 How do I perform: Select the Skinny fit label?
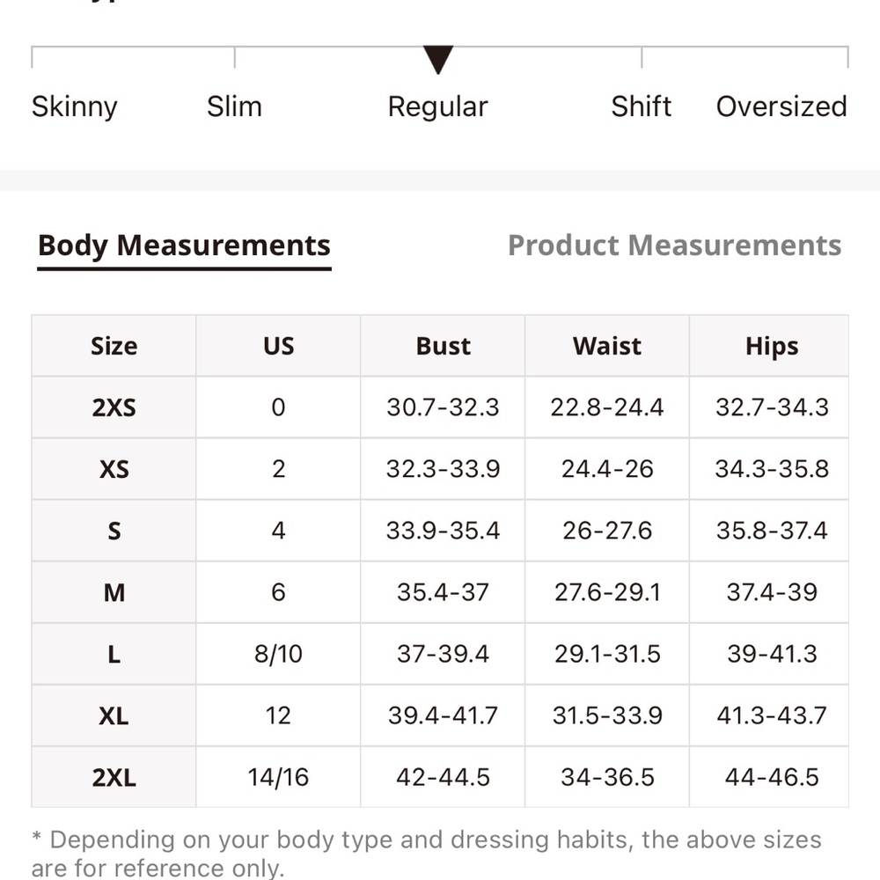75,106
